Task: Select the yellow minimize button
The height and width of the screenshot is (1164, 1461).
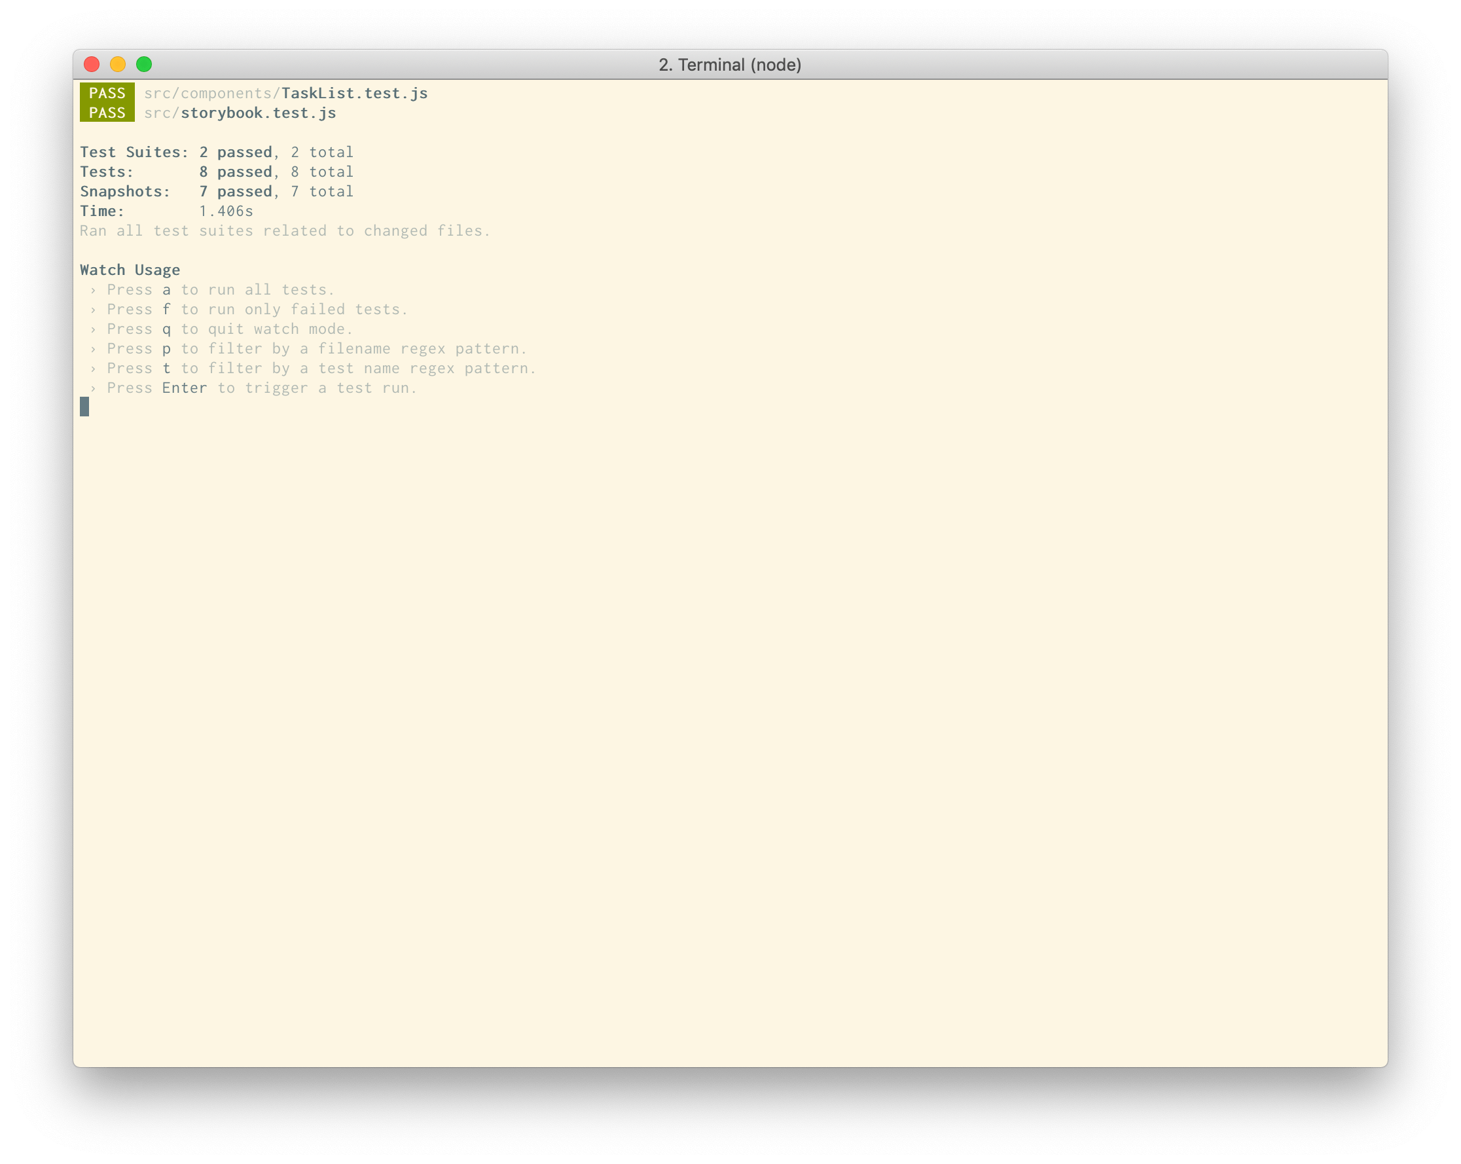Action: [x=121, y=64]
